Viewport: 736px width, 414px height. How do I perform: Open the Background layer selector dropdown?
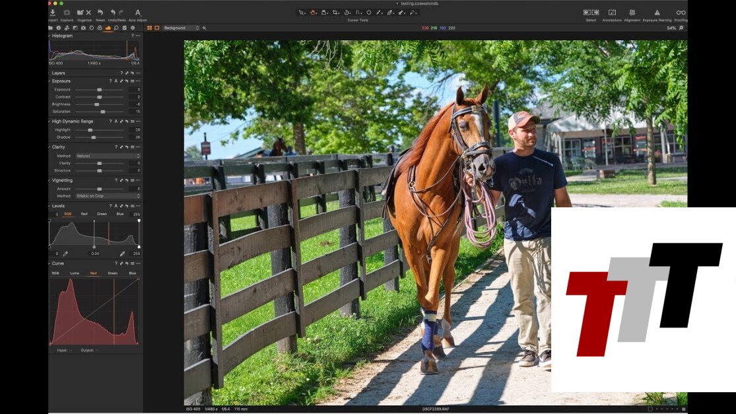tap(181, 28)
